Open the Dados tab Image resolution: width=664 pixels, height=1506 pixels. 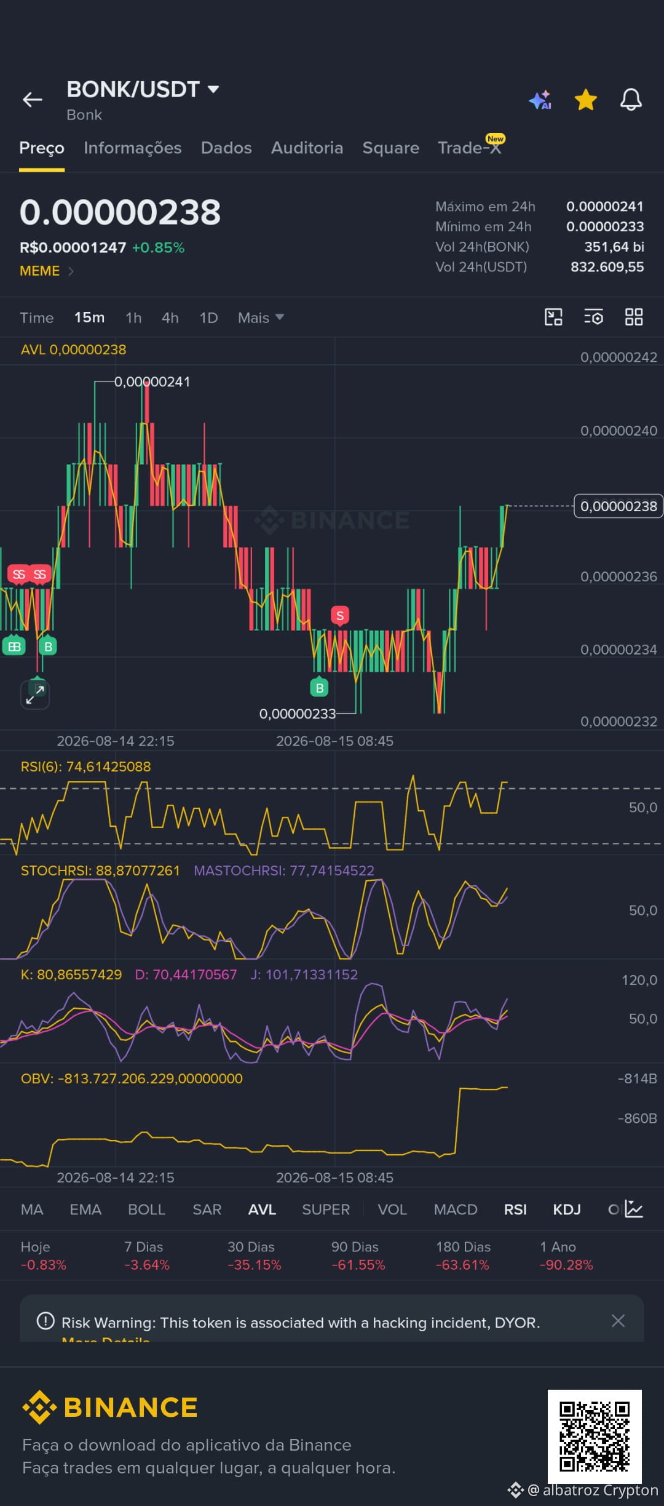click(x=226, y=148)
